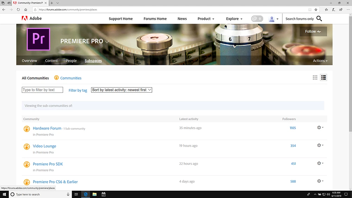Switch to list detail view

(x=323, y=78)
